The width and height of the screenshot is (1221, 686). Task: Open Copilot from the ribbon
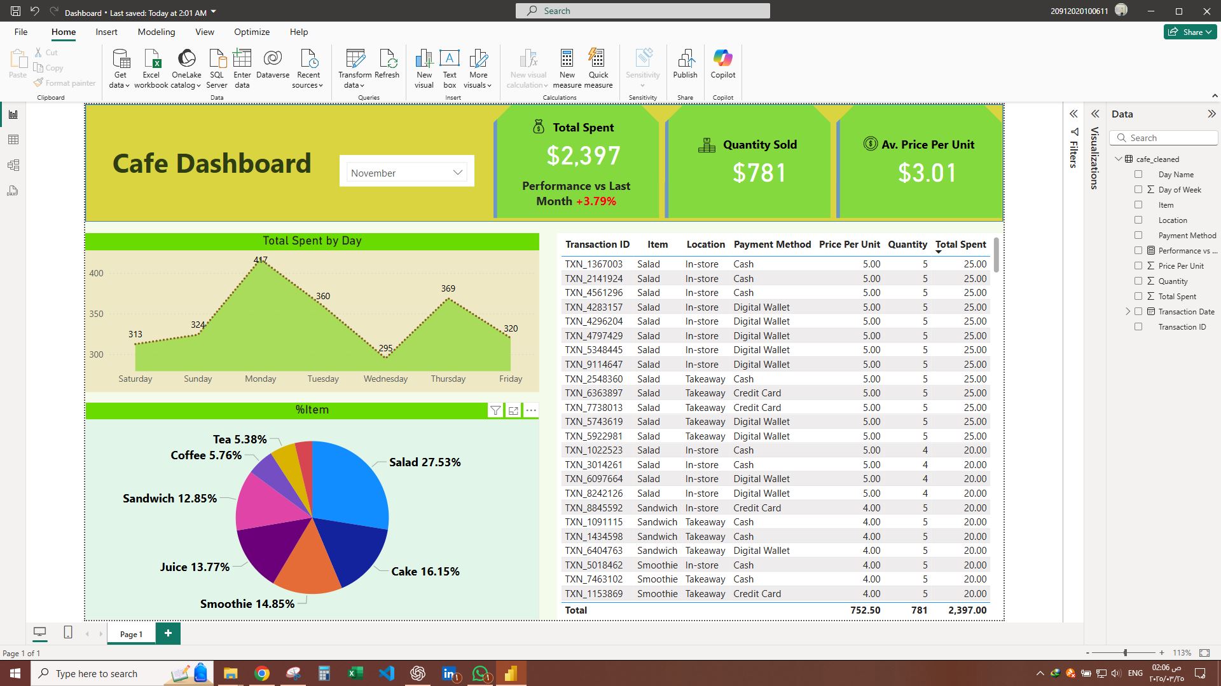click(722, 60)
